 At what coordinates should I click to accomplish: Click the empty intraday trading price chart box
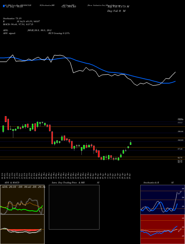74,207
